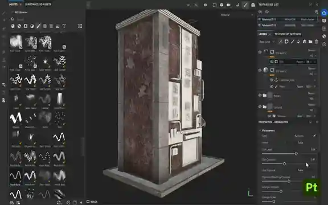Click the highlighted brush icon in top toolbar
The image size is (328, 205).
[x=245, y=5]
